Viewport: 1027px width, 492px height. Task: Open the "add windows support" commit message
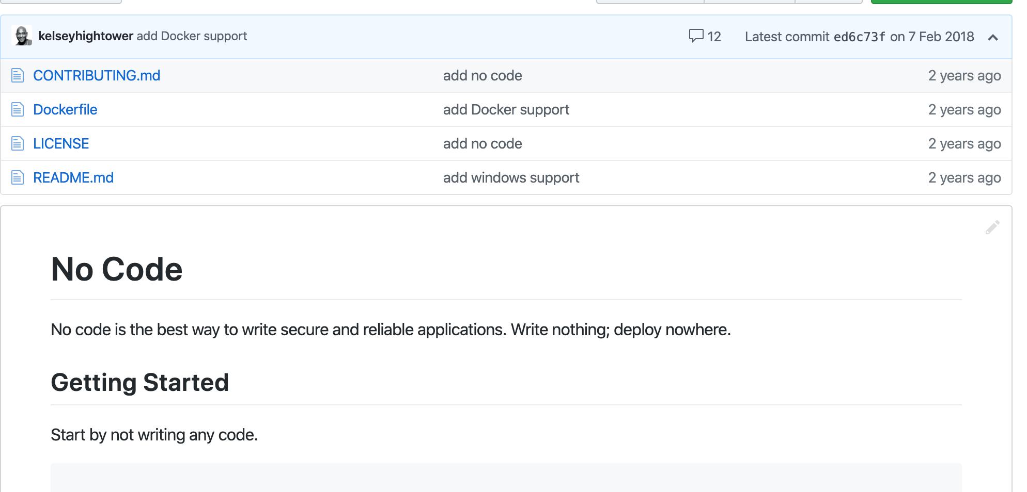pyautogui.click(x=511, y=178)
